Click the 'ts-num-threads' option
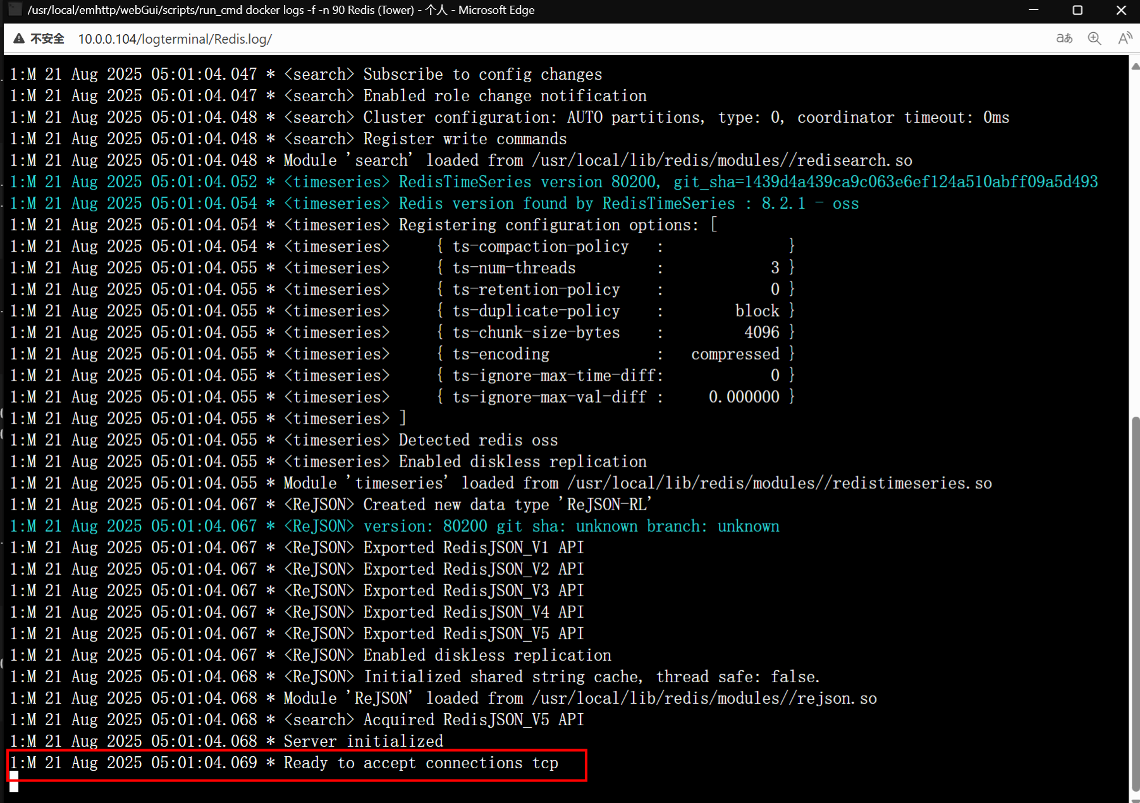Image resolution: width=1140 pixels, height=803 pixels. click(514, 268)
